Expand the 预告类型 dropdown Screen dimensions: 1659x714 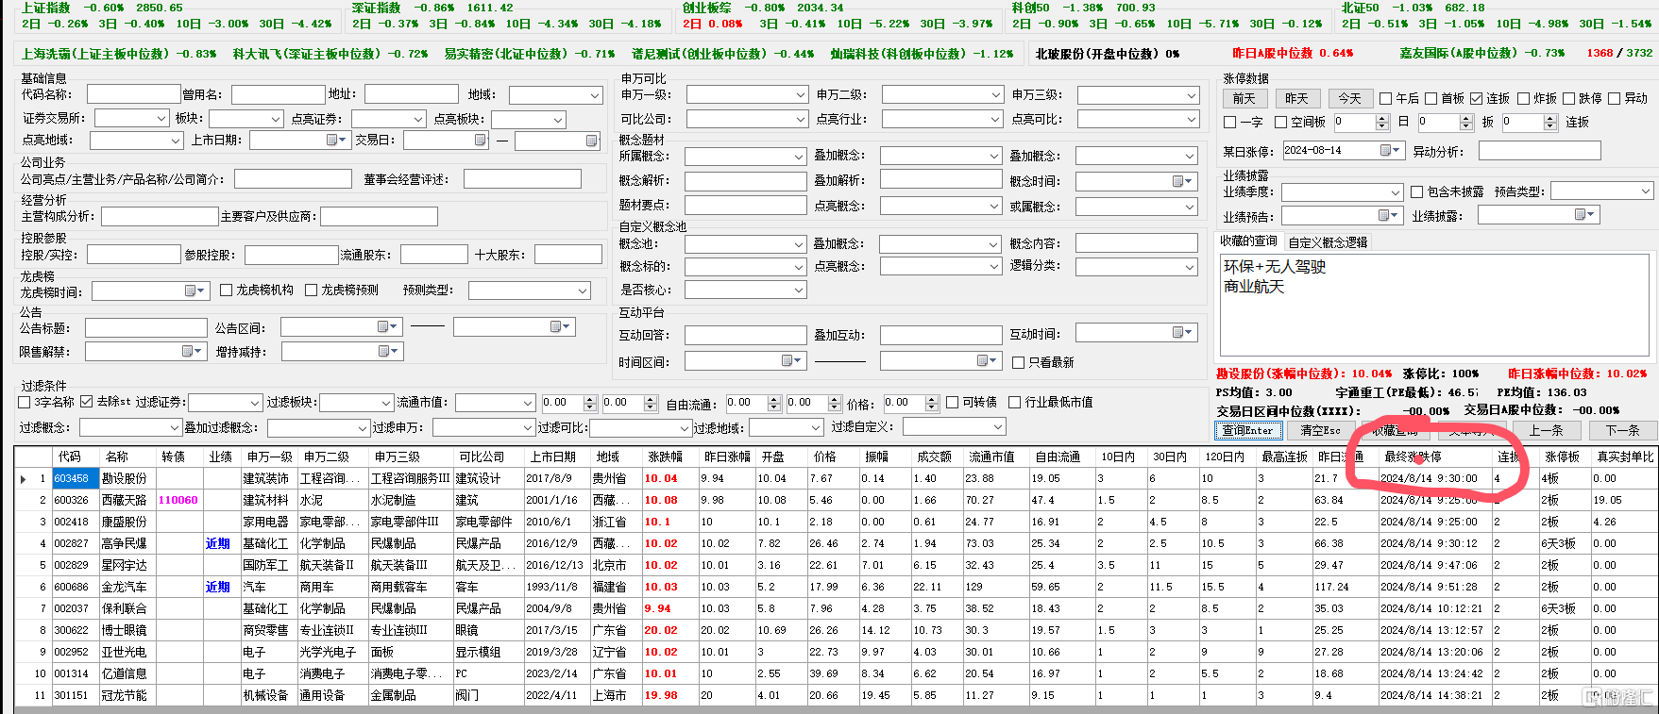click(1644, 191)
